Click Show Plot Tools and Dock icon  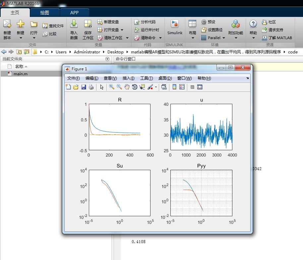(200, 87)
